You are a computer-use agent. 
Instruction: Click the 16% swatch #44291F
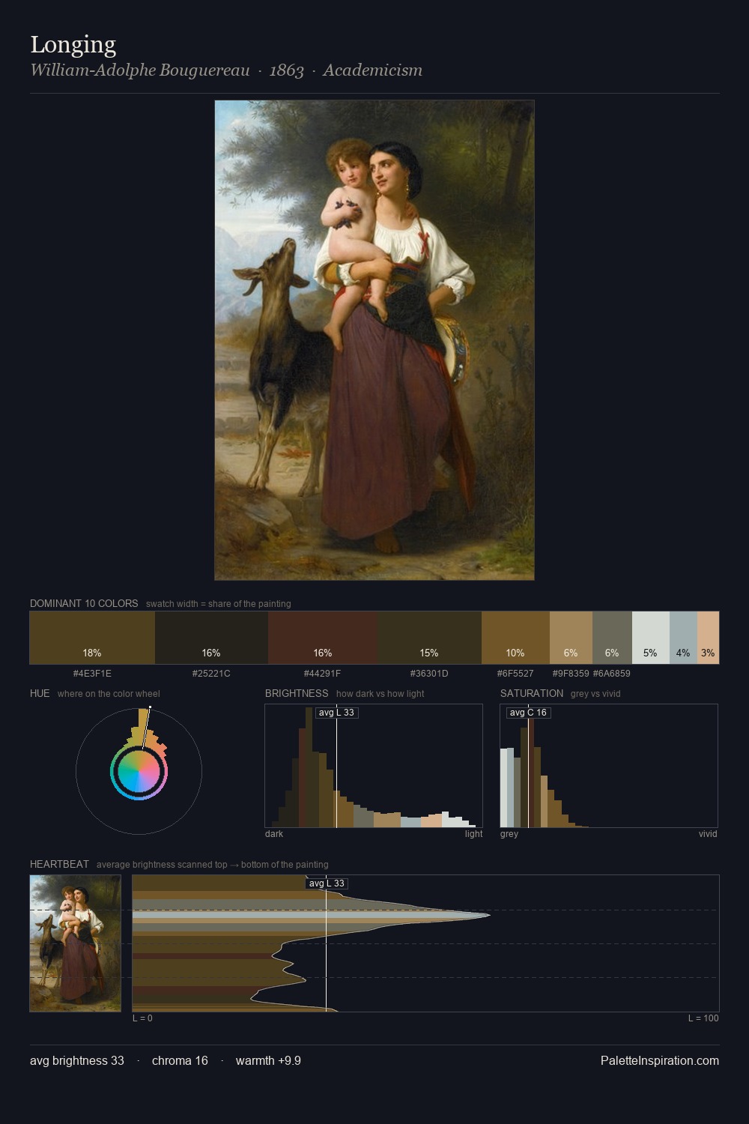(x=323, y=638)
